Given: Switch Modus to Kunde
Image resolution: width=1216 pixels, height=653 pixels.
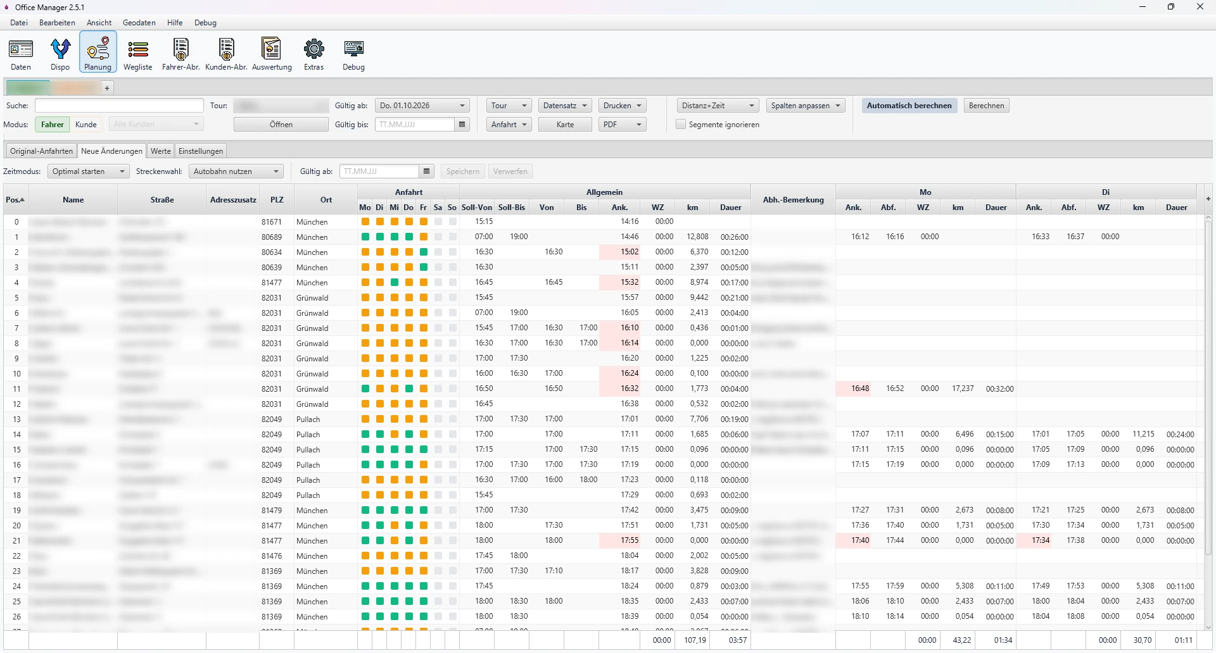Looking at the screenshot, I should tap(86, 125).
